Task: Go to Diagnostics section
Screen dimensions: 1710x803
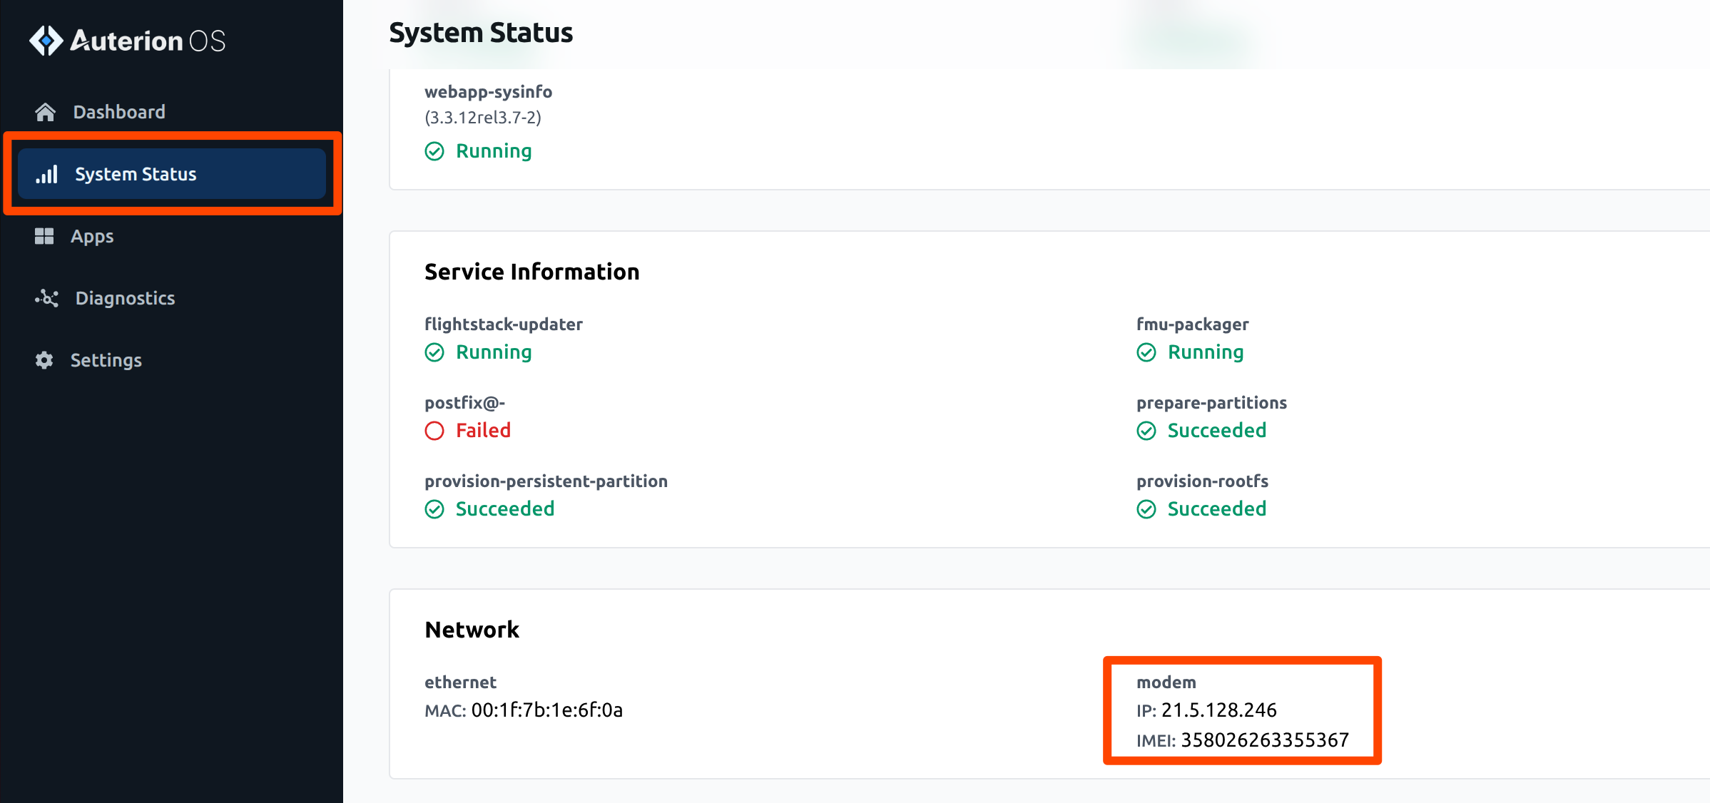Action: pos(125,298)
